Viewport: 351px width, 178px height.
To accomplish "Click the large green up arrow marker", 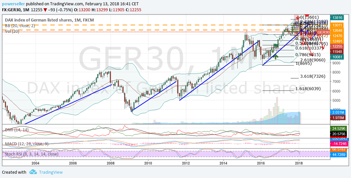I will click(276, 56).
